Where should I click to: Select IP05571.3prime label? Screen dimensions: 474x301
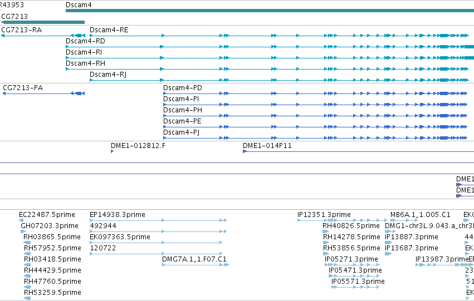(358, 282)
